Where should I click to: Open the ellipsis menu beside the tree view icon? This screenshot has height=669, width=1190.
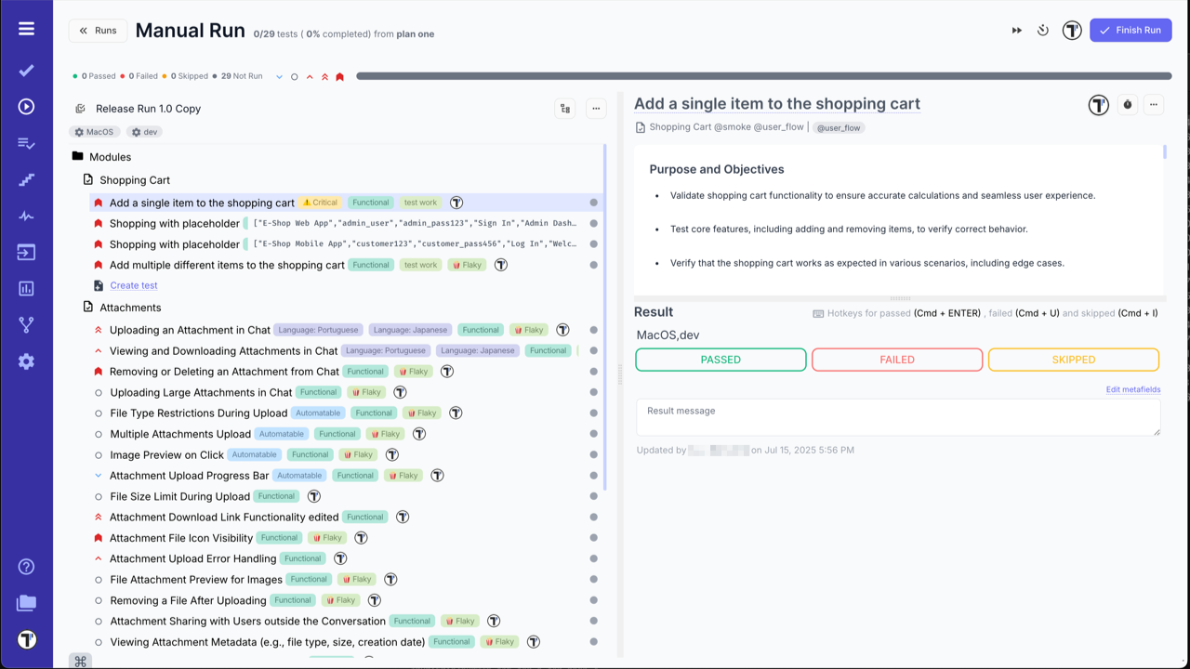point(596,108)
